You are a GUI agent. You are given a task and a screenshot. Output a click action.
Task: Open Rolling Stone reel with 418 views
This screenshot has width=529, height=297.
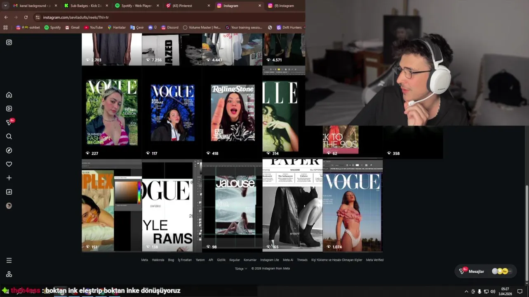click(232, 112)
